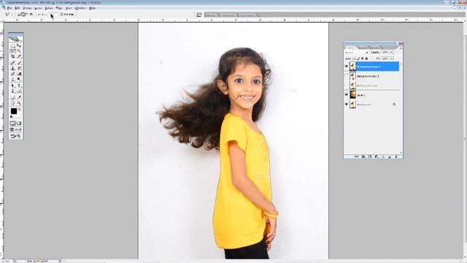Open the status bar info arrow

pyautogui.click(x=60, y=261)
